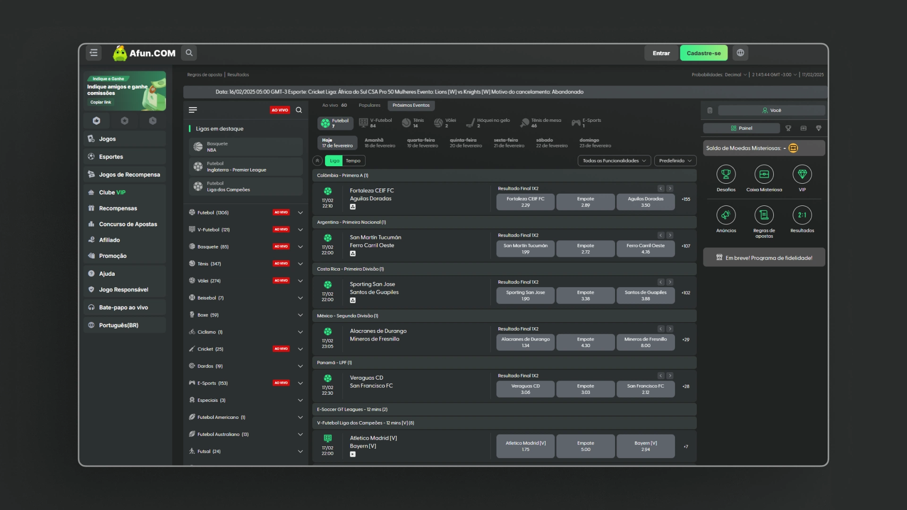Toggle the AO VIVO filter at list top

pos(280,110)
